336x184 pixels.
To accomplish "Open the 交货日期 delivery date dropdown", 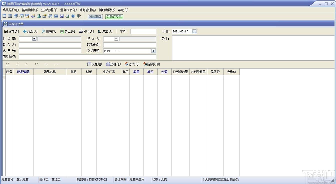I will click(153, 51).
